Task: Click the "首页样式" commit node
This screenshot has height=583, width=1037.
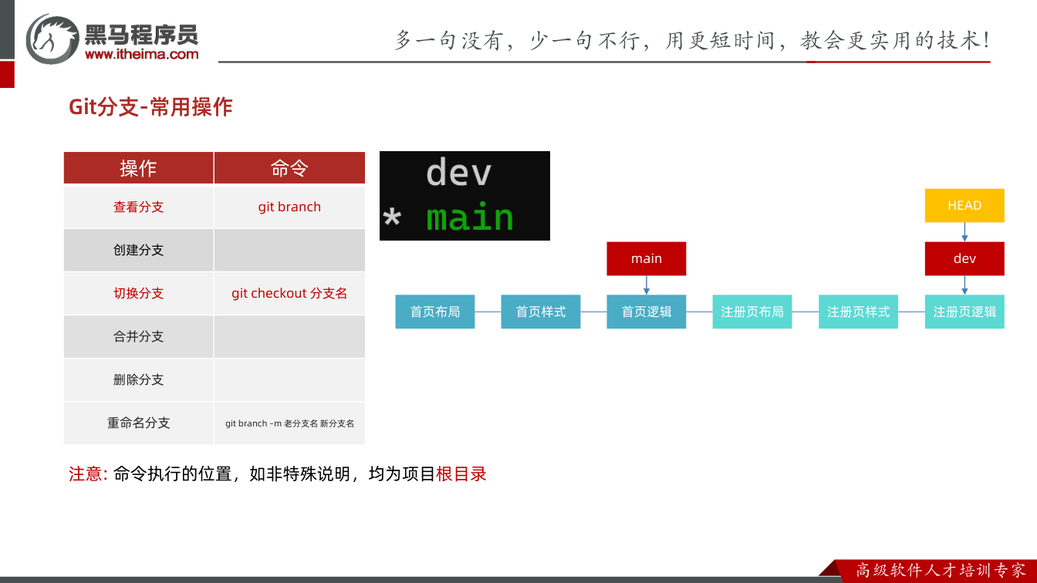Action: [541, 312]
